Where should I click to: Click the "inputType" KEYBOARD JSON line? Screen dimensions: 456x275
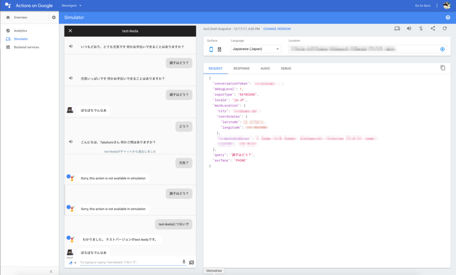(236, 94)
